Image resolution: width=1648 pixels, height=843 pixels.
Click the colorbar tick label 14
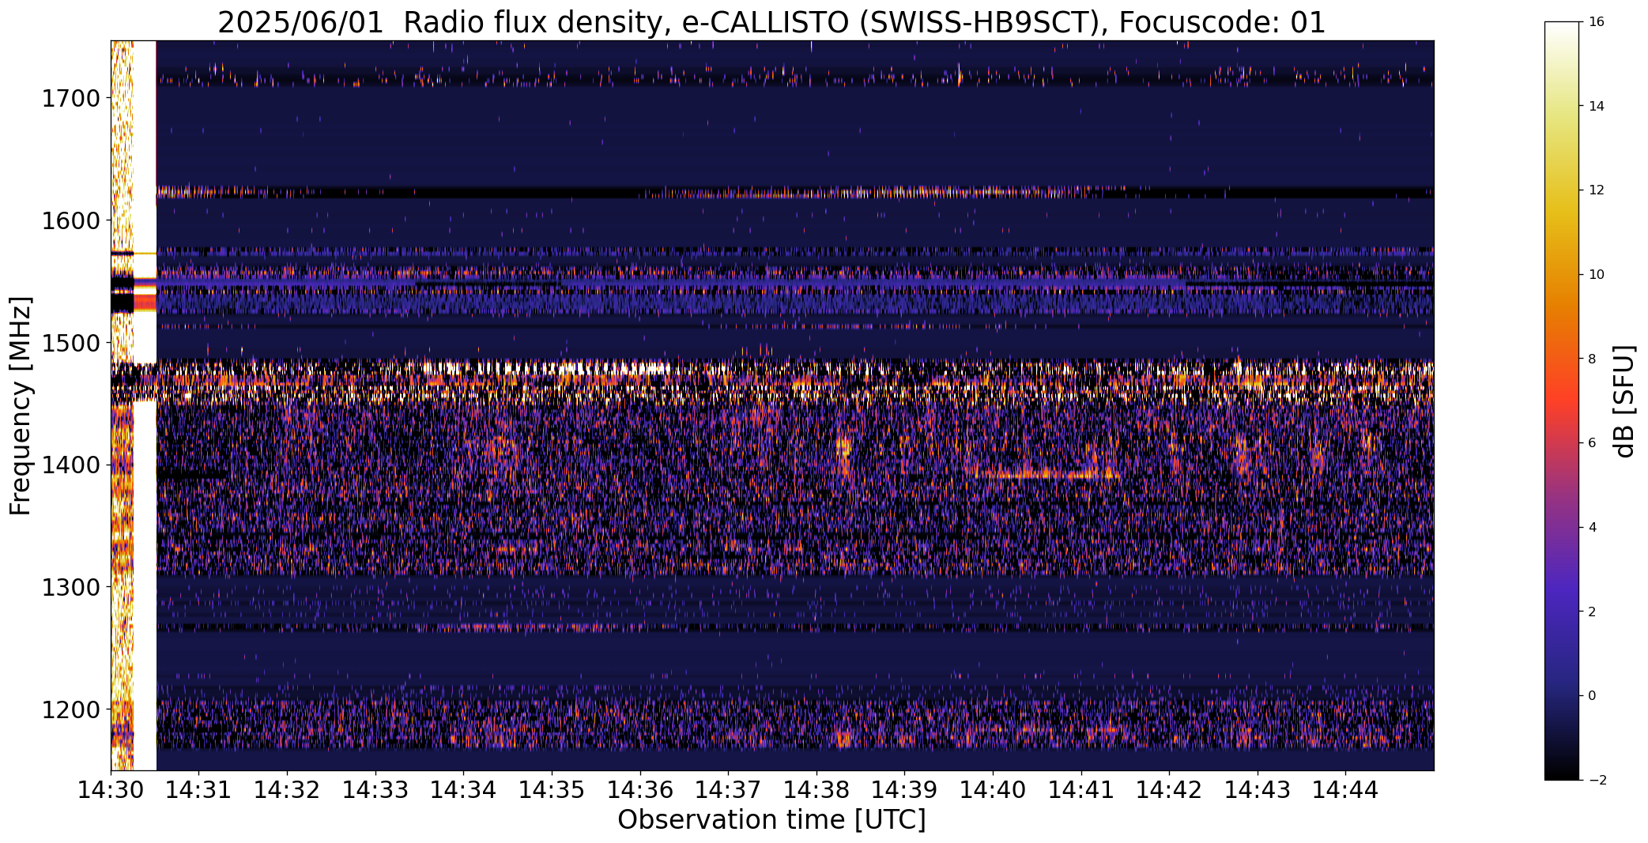pyautogui.click(x=1596, y=106)
